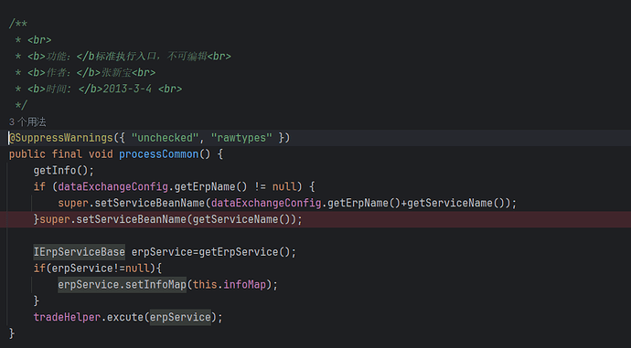Image resolution: width=631 pixels, height=348 pixels.
Task: Click the "rawtypes" string literal
Action: [x=241, y=138]
